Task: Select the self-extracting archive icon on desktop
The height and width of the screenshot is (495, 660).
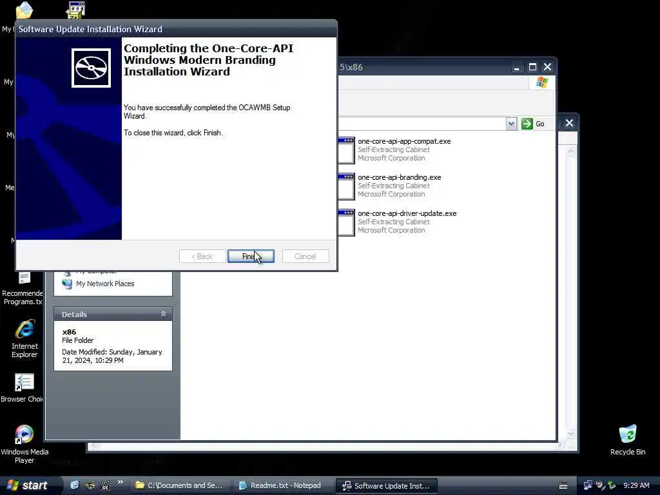Action: (76, 10)
